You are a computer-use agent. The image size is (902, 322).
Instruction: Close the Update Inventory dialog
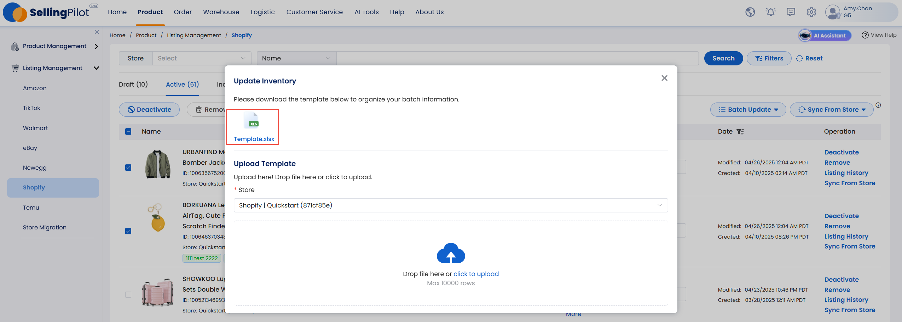click(x=664, y=78)
